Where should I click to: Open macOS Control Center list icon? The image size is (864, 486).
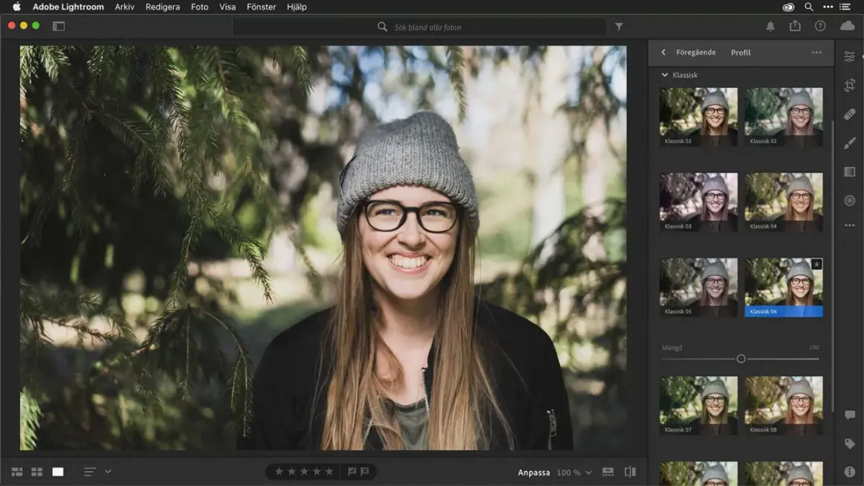[x=845, y=7]
